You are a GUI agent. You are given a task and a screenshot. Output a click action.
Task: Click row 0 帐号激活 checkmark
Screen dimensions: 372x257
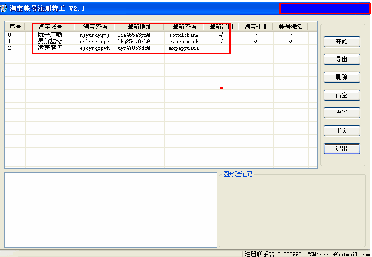pos(290,35)
